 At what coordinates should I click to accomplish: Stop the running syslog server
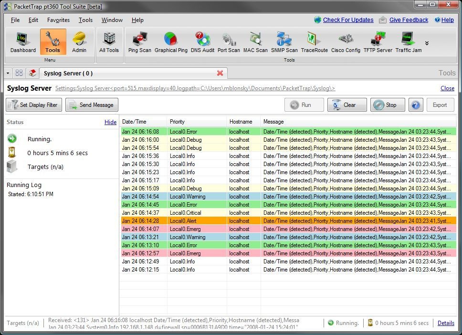coord(387,105)
